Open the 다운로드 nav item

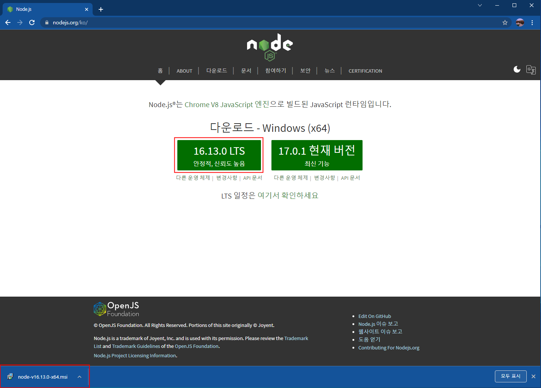pos(217,70)
